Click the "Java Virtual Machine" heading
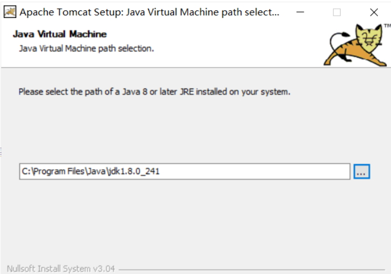This screenshot has width=391, height=274. coord(60,34)
